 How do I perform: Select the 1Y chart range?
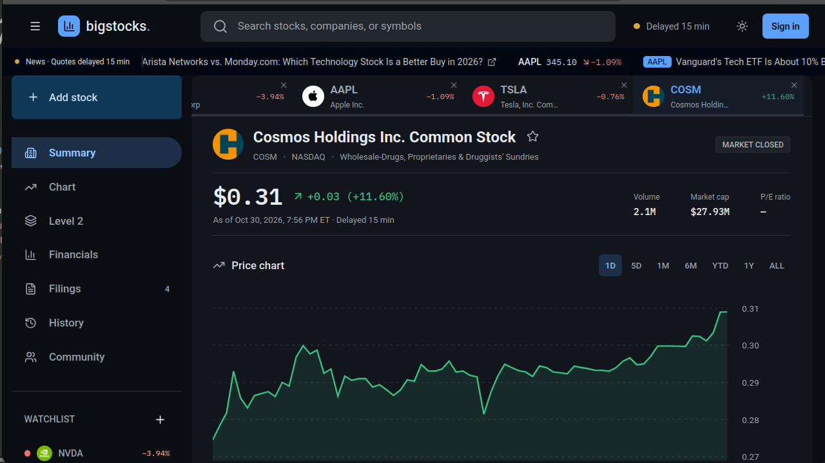tap(749, 265)
